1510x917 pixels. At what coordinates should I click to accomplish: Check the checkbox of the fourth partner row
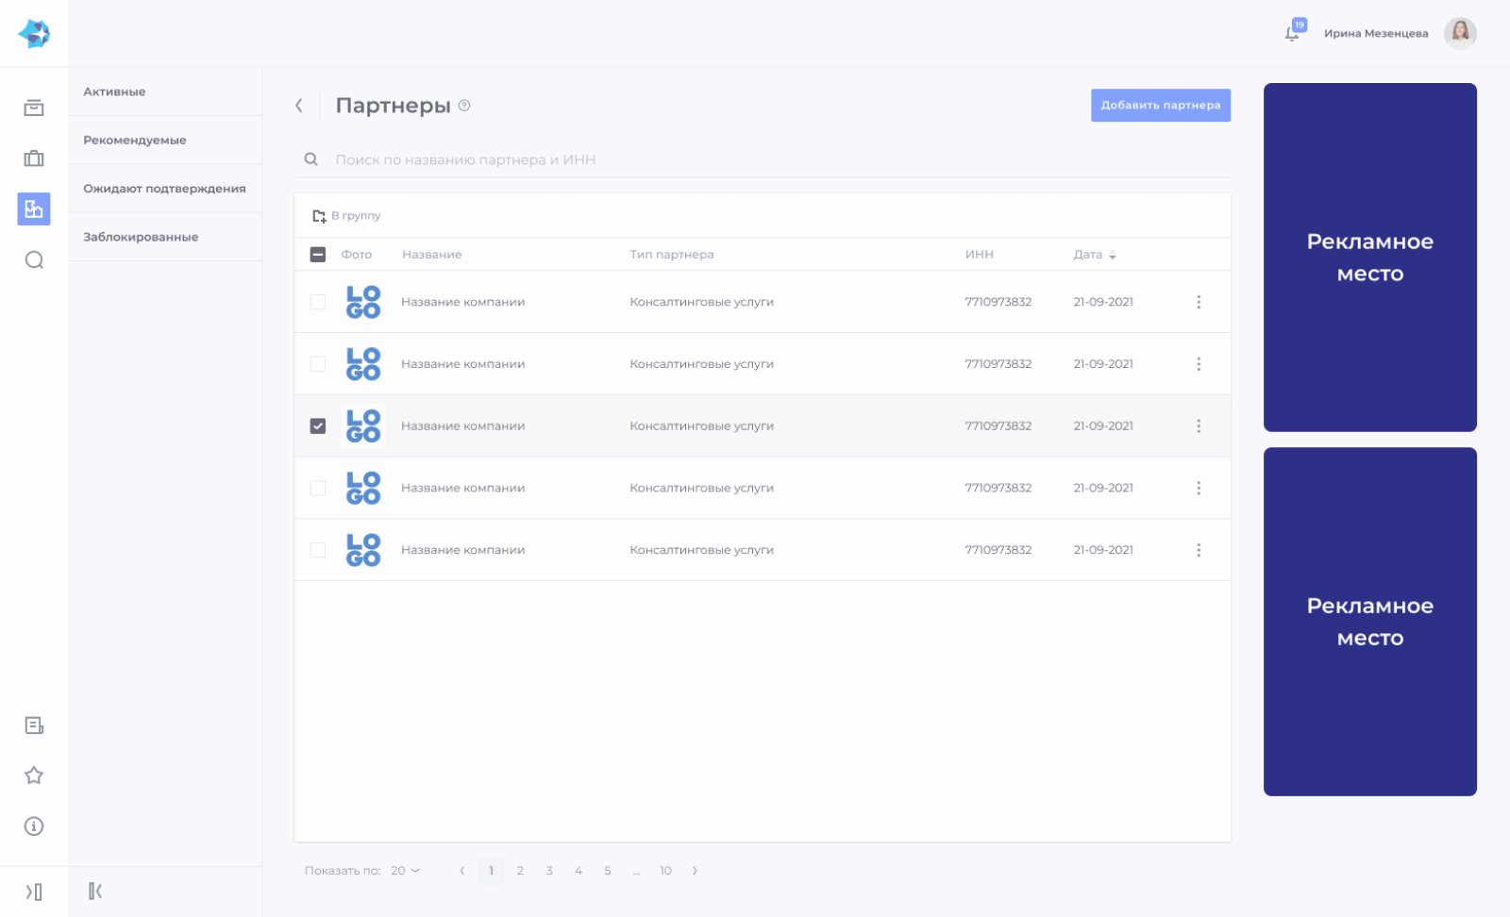click(x=318, y=488)
